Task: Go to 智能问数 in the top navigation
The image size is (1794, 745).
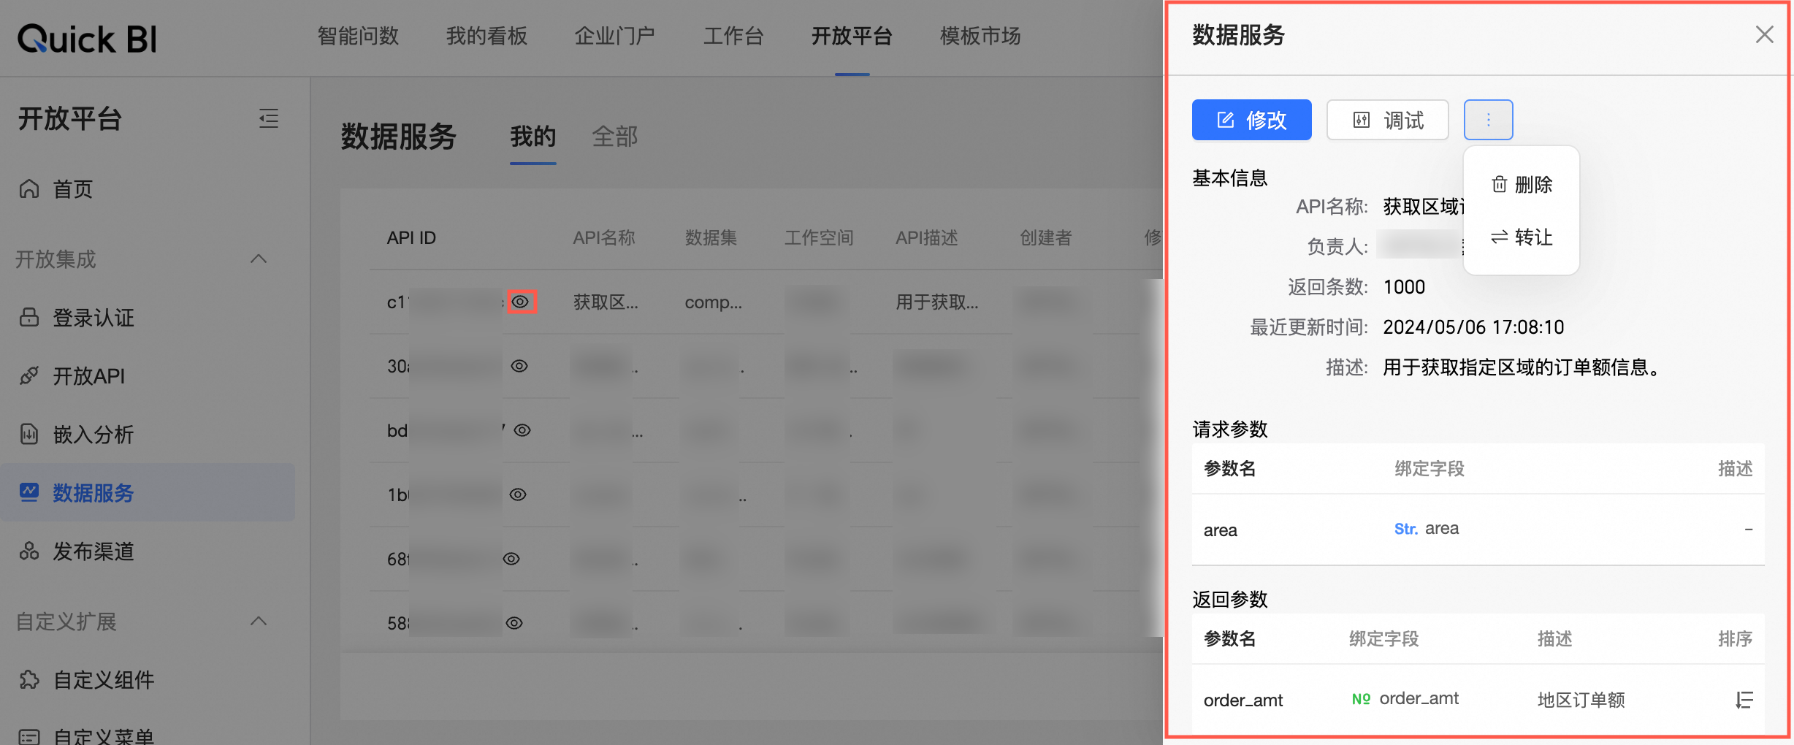Action: 358,36
